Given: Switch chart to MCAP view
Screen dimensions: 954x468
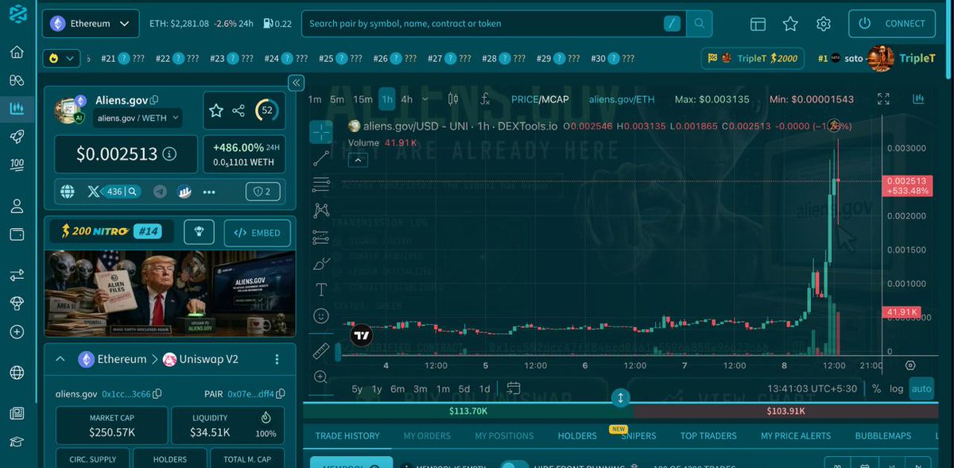Looking at the screenshot, I should tap(556, 99).
